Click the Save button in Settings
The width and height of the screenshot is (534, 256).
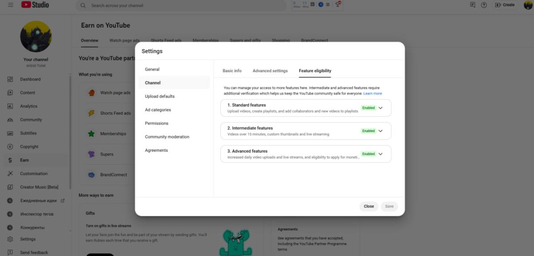pos(389,207)
